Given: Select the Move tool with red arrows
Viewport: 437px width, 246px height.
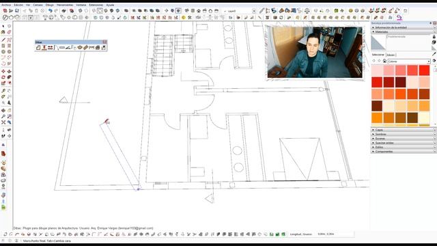Looking at the screenshot, I should pyautogui.click(x=3, y=71).
